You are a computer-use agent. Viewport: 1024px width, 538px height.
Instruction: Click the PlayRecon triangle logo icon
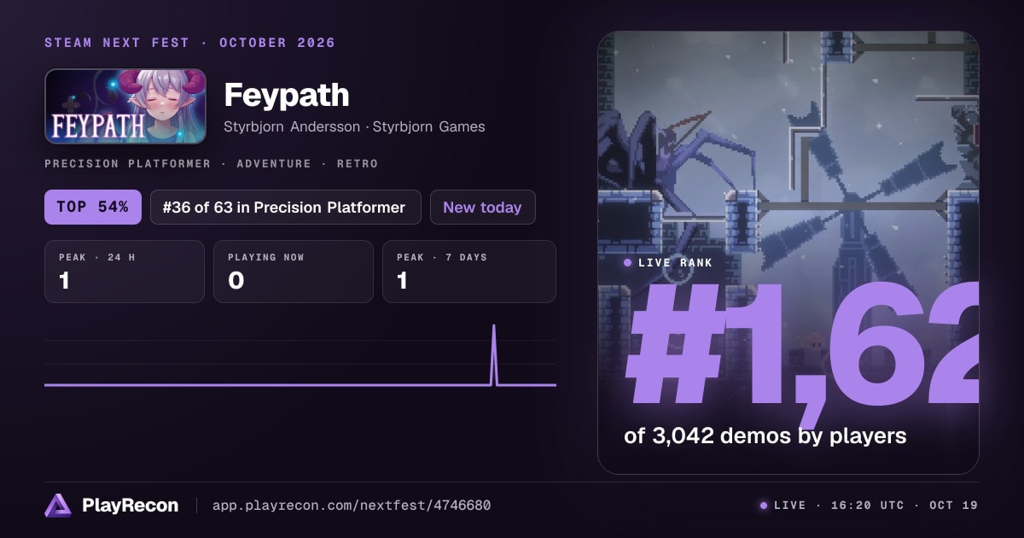coord(58,506)
